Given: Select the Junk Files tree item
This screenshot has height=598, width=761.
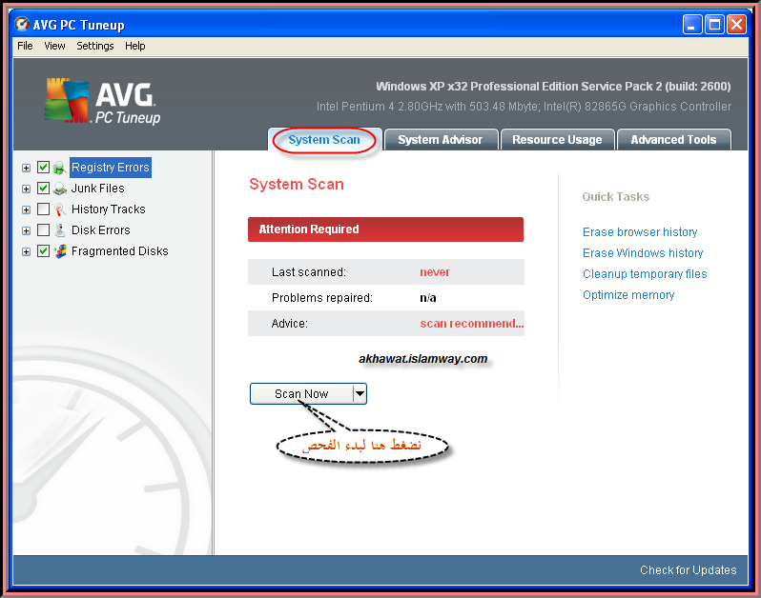Looking at the screenshot, I should click(x=97, y=188).
